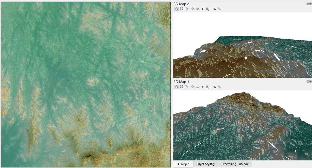This screenshot has width=312, height=168.
Task: Open the map theme eye menu in 3D Map 1
Action: 214,87
